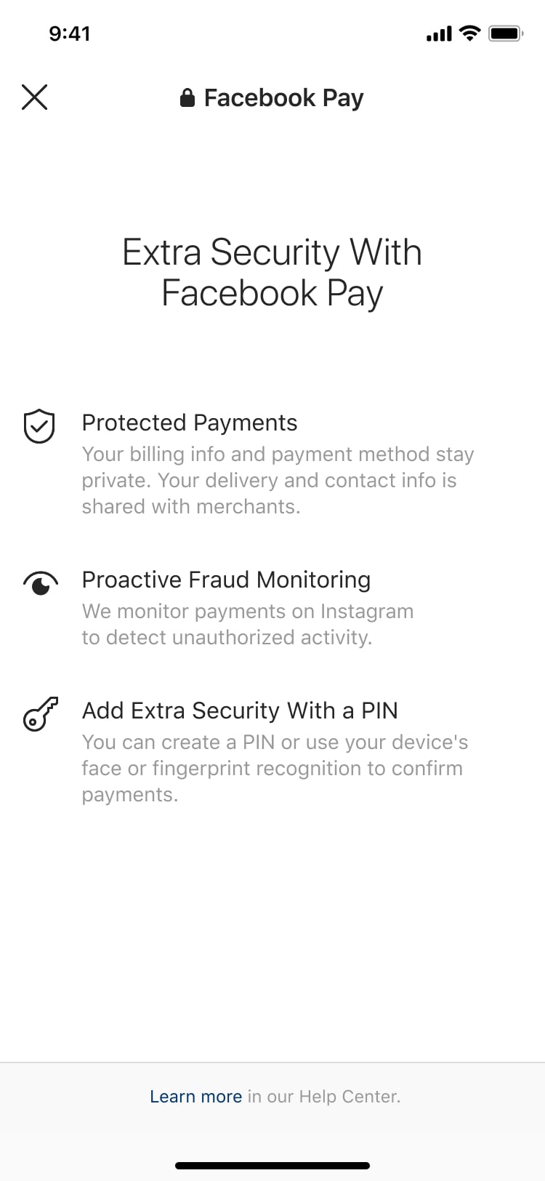Open the Learn more link
The height and width of the screenshot is (1181, 545).
pos(195,1097)
